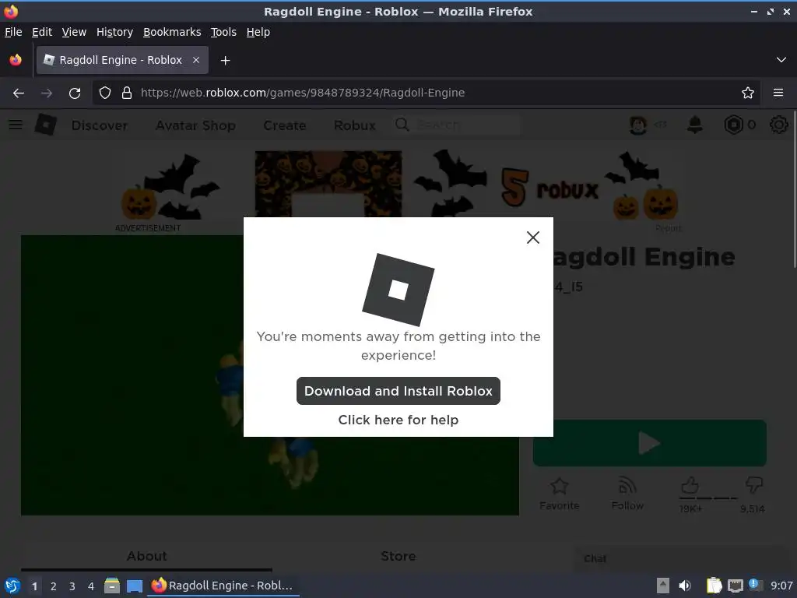Click the like ratio vote bar
This screenshot has width=797, height=598.
tap(708, 498)
